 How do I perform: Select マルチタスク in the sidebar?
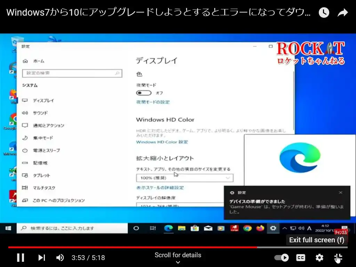pyautogui.click(x=39, y=188)
